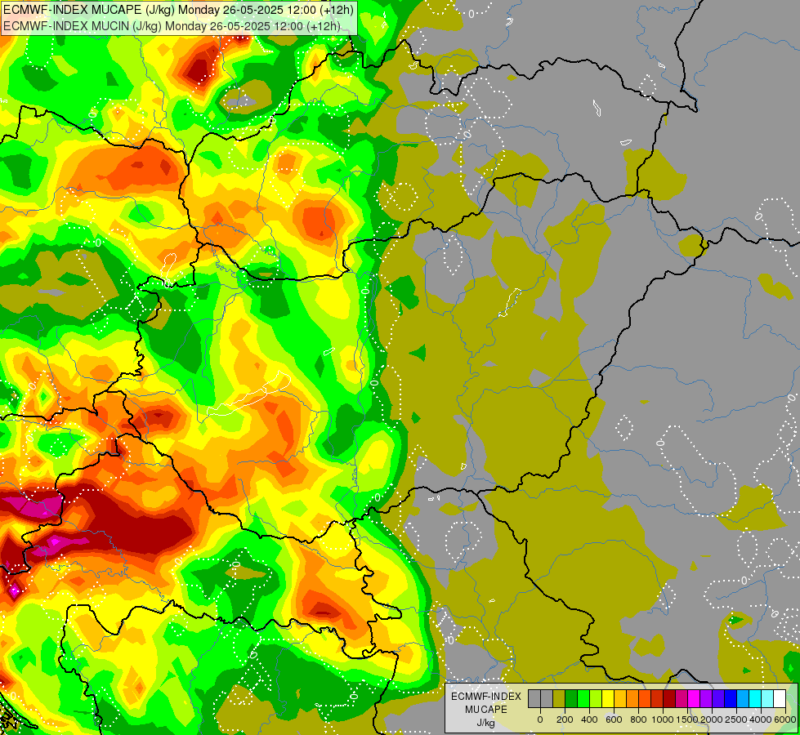Click the 600 label on the legend scale
Viewport: 800px width, 735px height.
point(614,719)
